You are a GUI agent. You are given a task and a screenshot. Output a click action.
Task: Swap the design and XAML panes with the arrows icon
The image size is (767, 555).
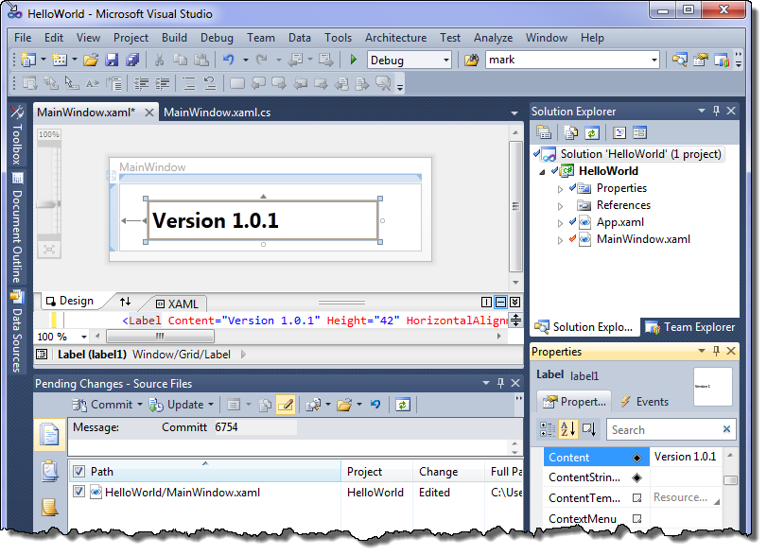(x=125, y=302)
